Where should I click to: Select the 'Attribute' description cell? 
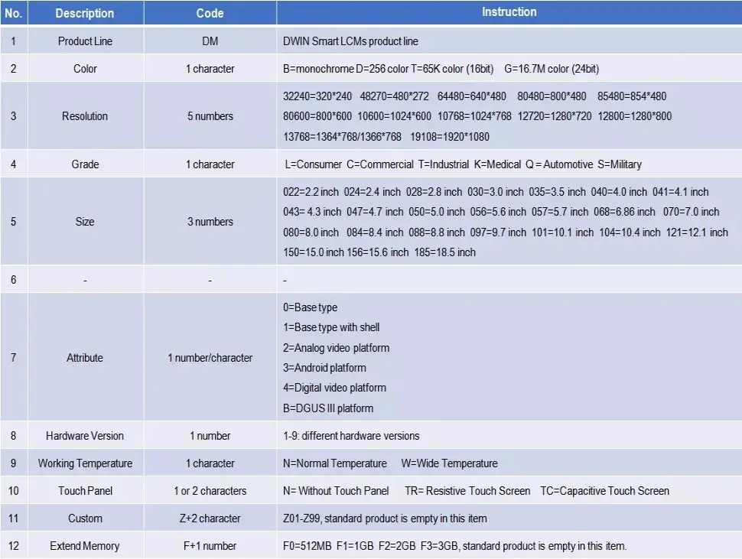tap(85, 358)
